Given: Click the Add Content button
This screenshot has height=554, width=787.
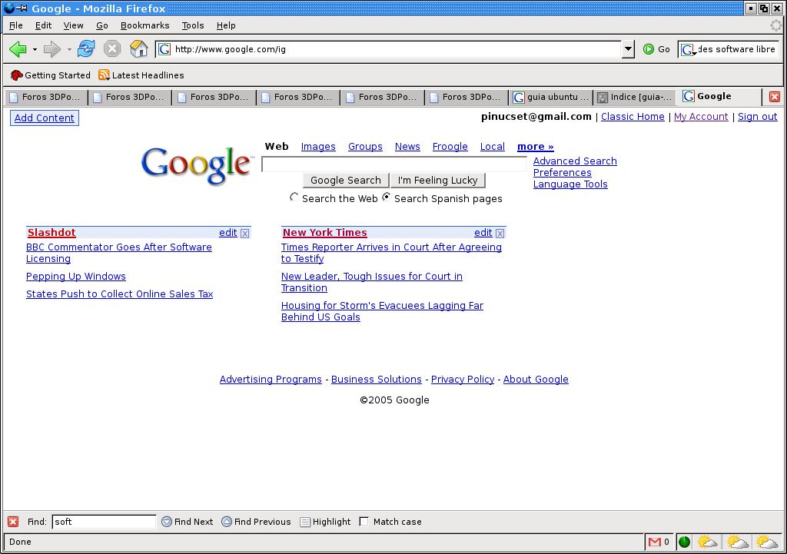Looking at the screenshot, I should (x=44, y=118).
